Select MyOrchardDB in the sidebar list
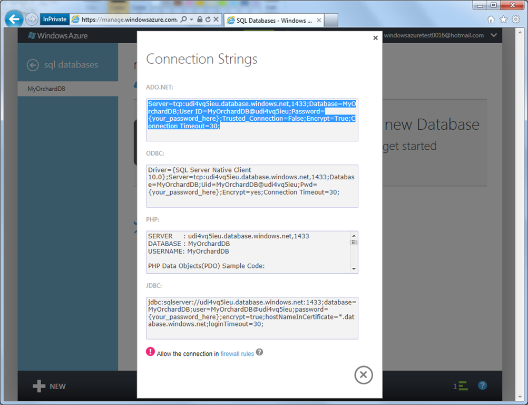 click(x=46, y=89)
